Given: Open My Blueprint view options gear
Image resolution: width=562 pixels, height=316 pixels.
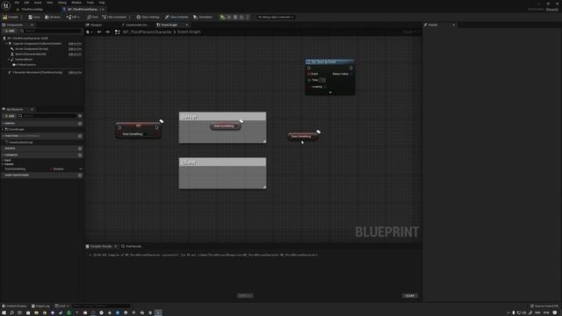Looking at the screenshot, I should (x=80, y=116).
